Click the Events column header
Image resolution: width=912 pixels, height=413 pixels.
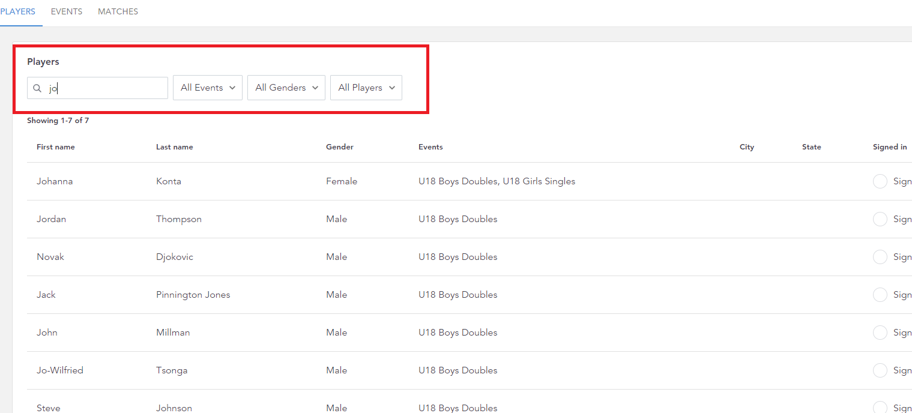[430, 147]
